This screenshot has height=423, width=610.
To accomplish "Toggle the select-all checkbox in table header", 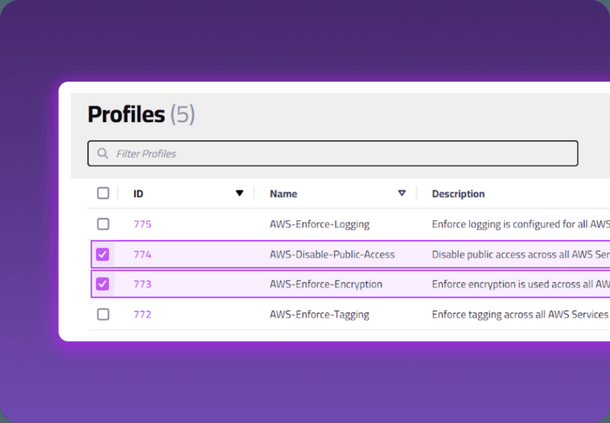I will coord(103,194).
